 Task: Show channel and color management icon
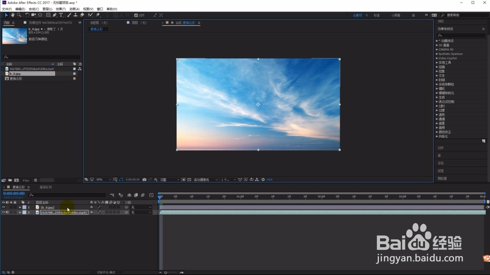click(x=156, y=180)
